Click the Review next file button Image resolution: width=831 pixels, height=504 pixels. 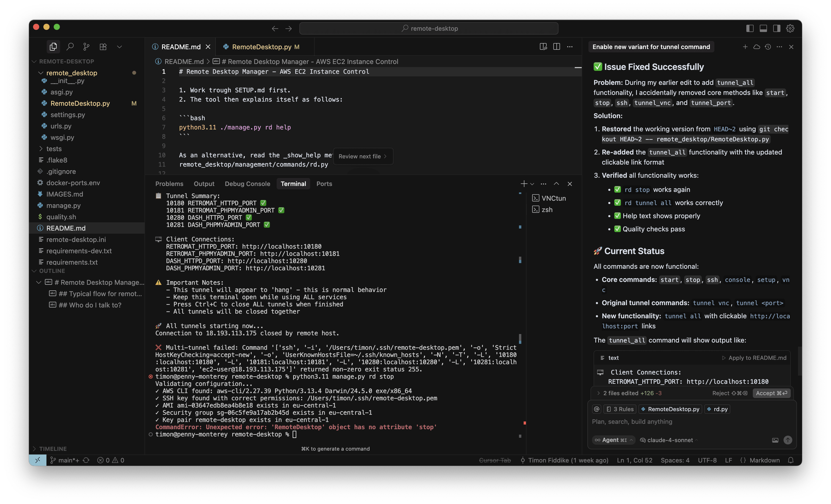363,156
